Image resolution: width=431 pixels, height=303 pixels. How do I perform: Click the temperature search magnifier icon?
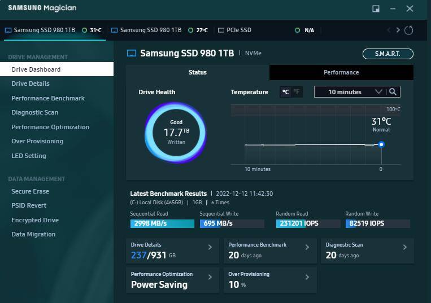[393, 92]
